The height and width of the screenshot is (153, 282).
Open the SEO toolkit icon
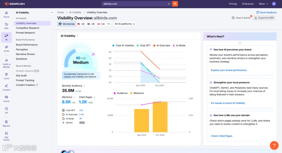(6, 26)
